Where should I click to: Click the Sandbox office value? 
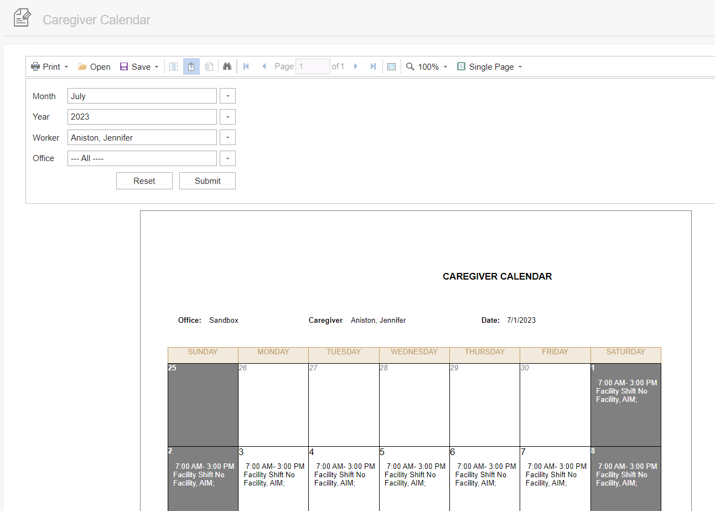click(224, 320)
